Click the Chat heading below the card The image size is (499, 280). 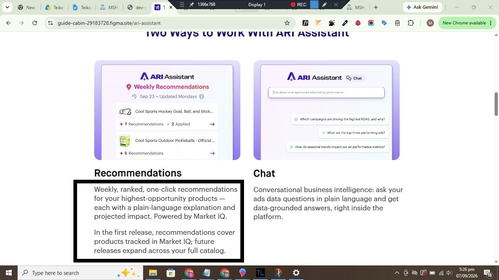pyautogui.click(x=264, y=174)
